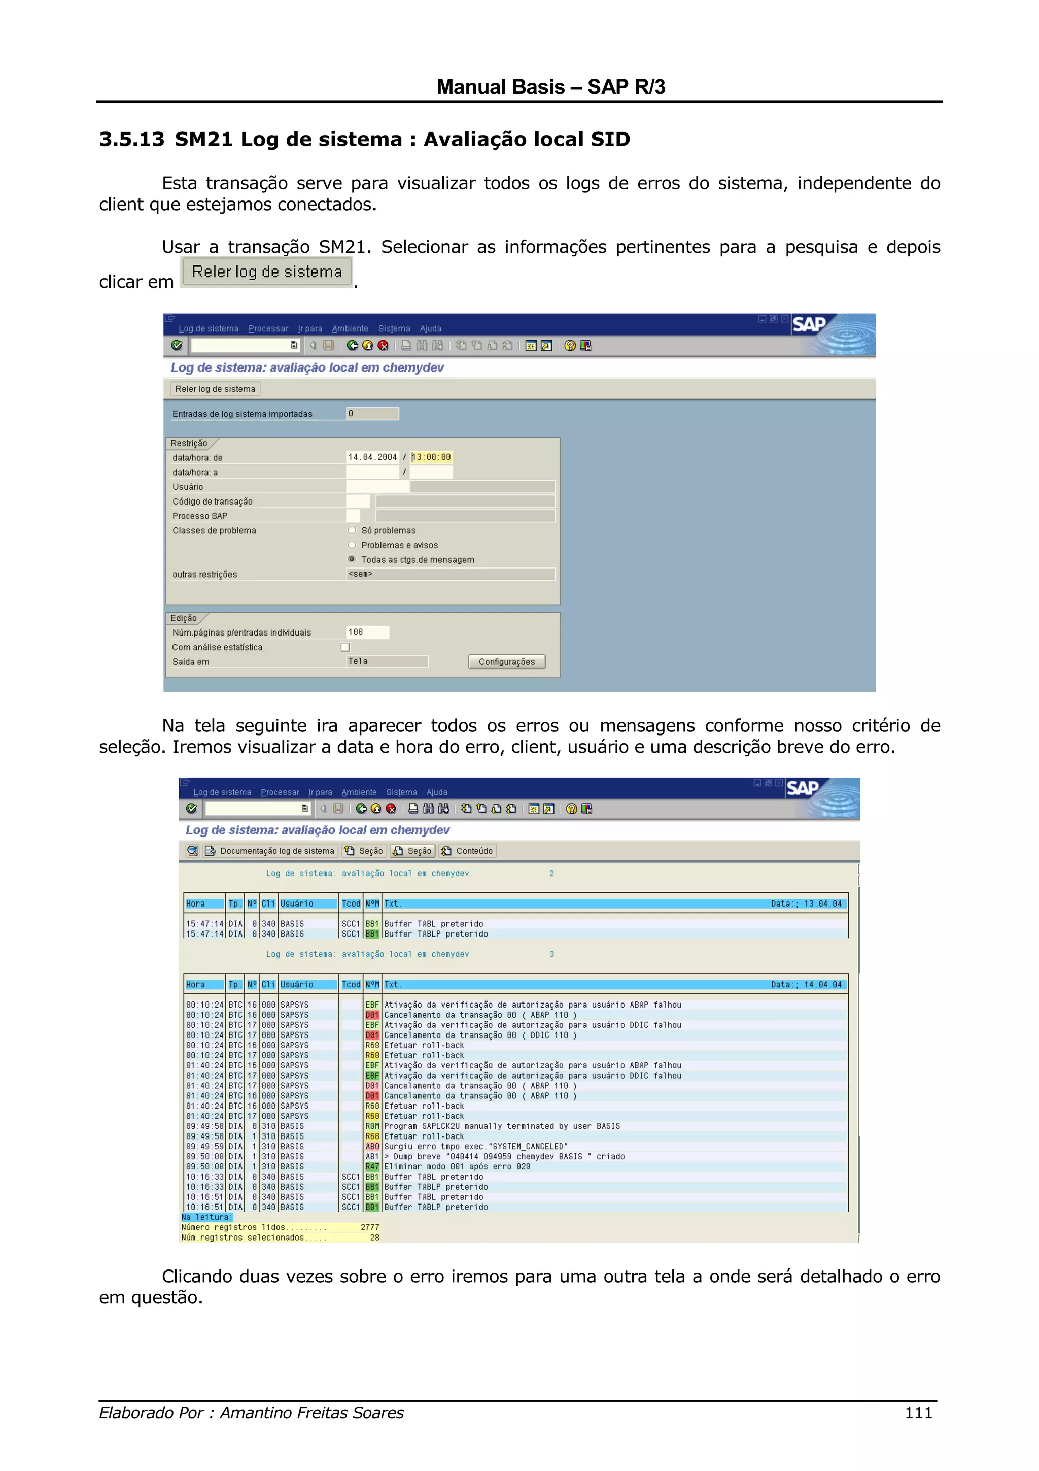Click the Last page icon in the lower SAP window

[x=511, y=809]
